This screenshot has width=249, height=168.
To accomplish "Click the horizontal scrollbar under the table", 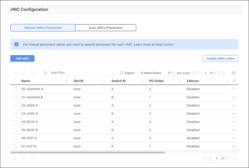I will click(x=88, y=152).
